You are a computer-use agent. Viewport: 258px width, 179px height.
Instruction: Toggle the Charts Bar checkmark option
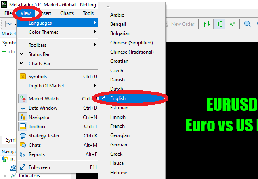[40, 64]
